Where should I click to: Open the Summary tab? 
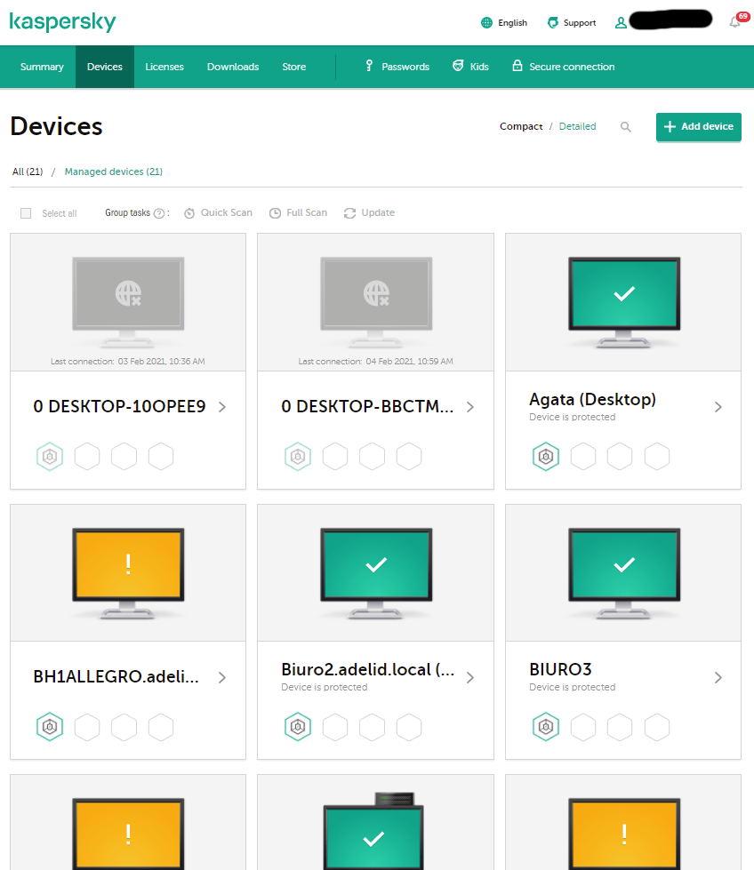[x=42, y=67]
